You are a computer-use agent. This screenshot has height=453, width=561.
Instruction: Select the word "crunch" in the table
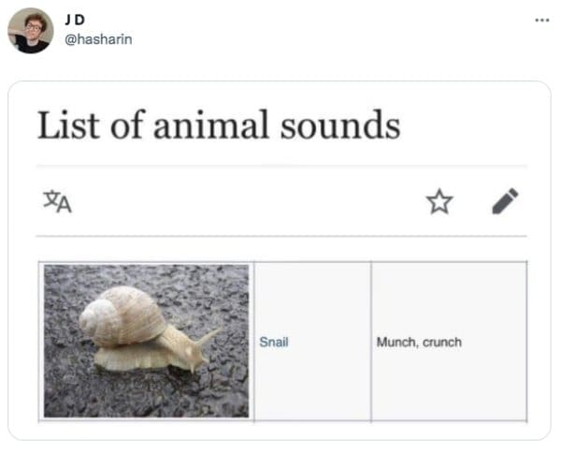click(x=442, y=343)
